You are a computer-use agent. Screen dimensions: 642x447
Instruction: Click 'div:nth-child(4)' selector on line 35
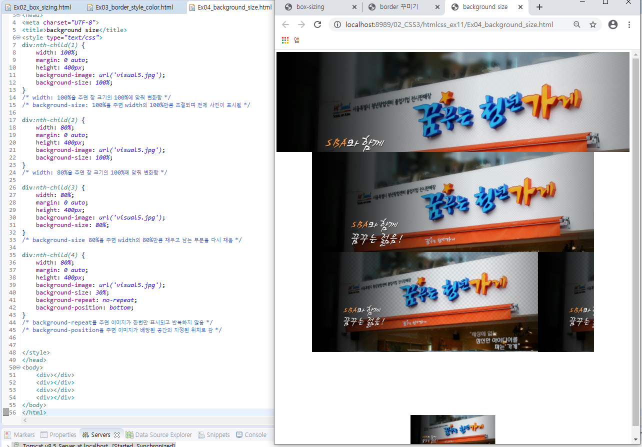[x=50, y=255]
